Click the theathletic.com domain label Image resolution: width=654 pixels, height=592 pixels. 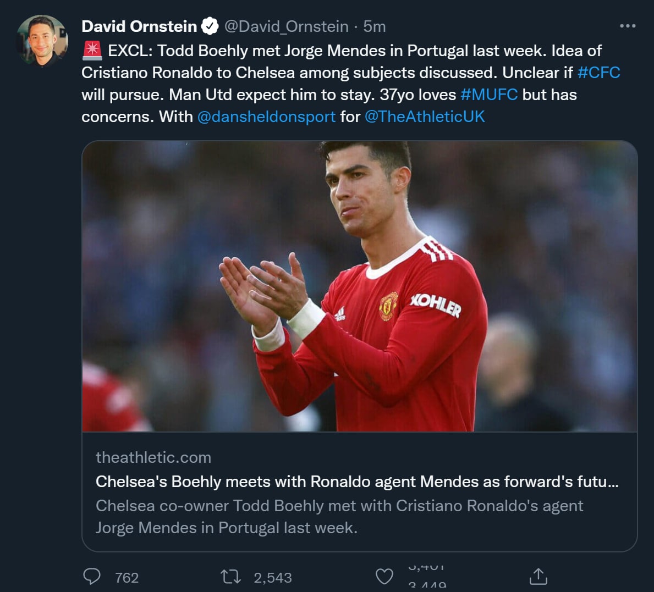click(153, 457)
